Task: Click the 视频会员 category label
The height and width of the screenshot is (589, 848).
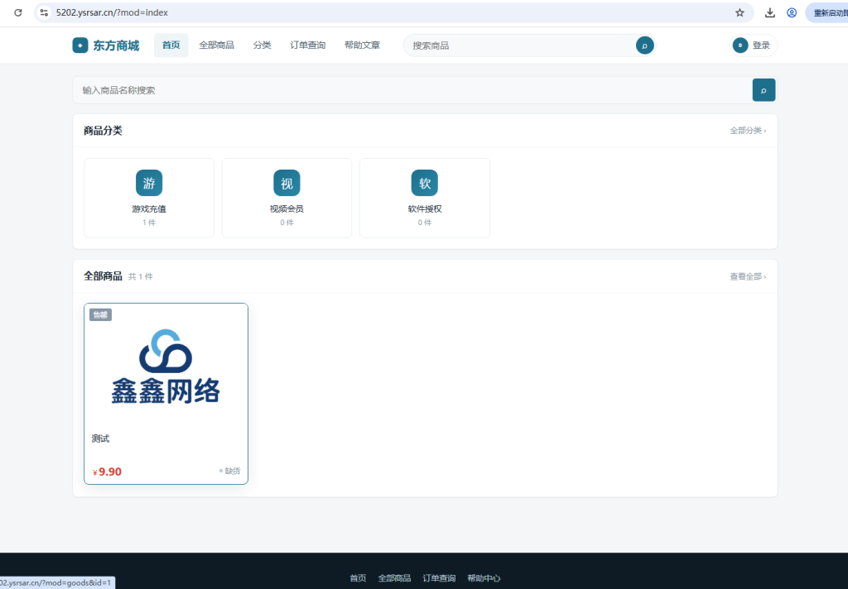Action: click(x=287, y=209)
